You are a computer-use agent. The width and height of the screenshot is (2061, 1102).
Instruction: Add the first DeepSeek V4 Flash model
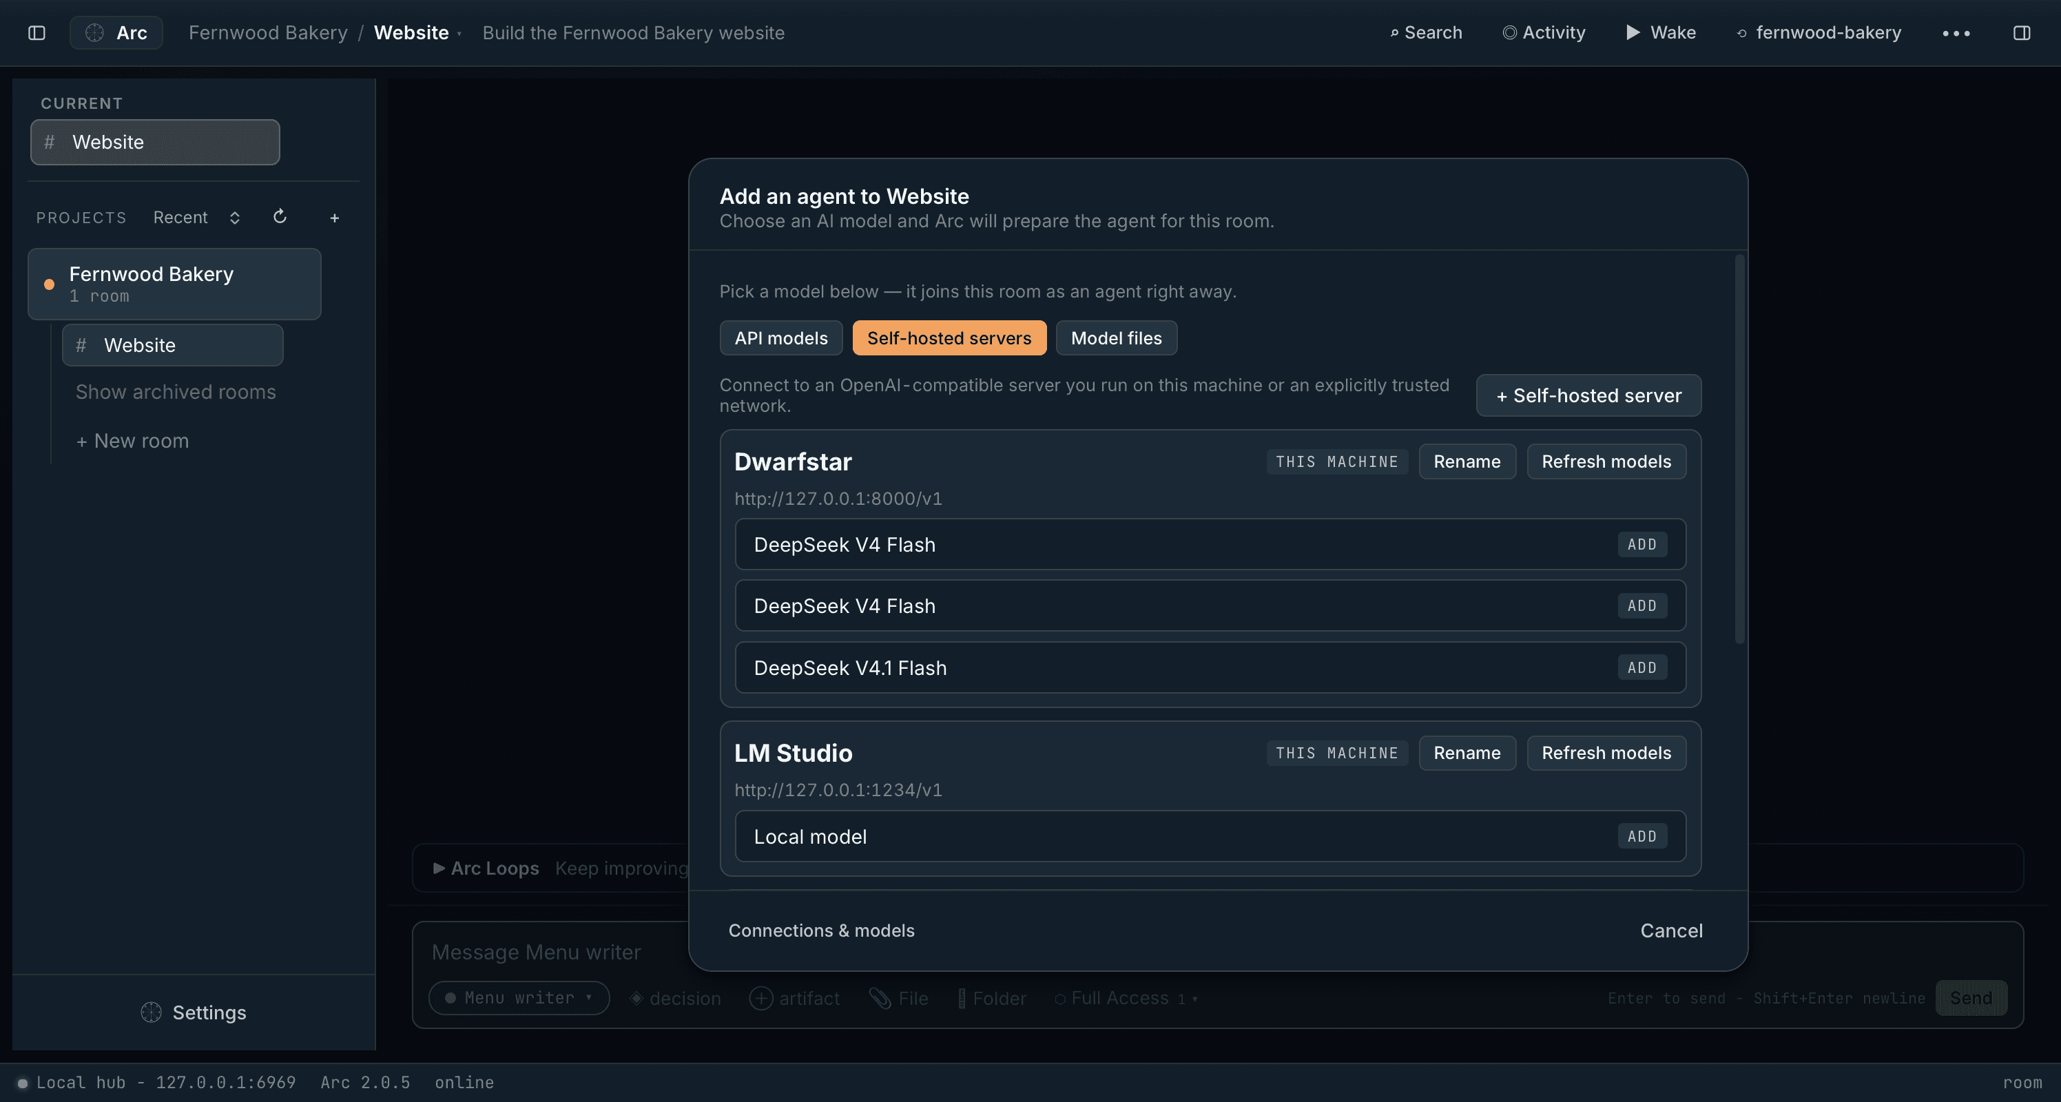click(x=1641, y=545)
